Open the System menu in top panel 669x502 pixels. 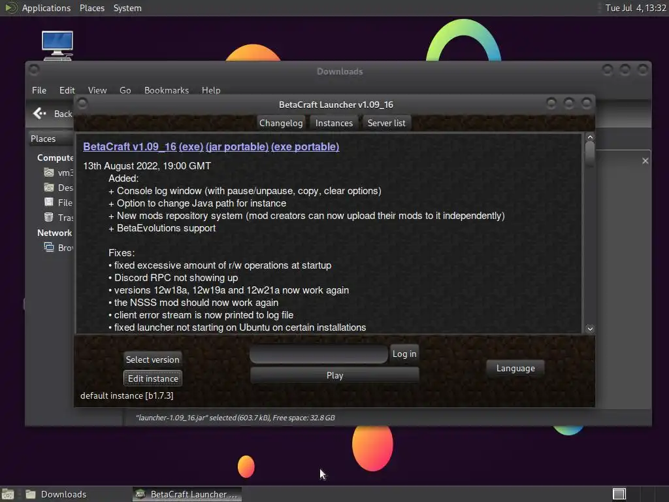tap(127, 8)
